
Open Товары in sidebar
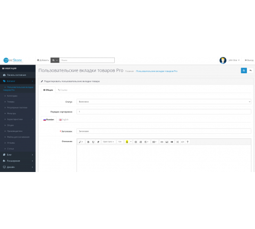tap(18, 102)
